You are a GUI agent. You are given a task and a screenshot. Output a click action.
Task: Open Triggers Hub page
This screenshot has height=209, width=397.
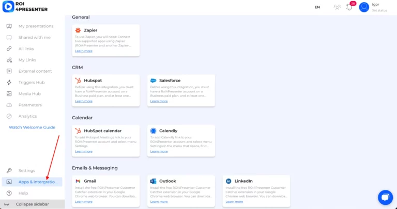click(32, 83)
